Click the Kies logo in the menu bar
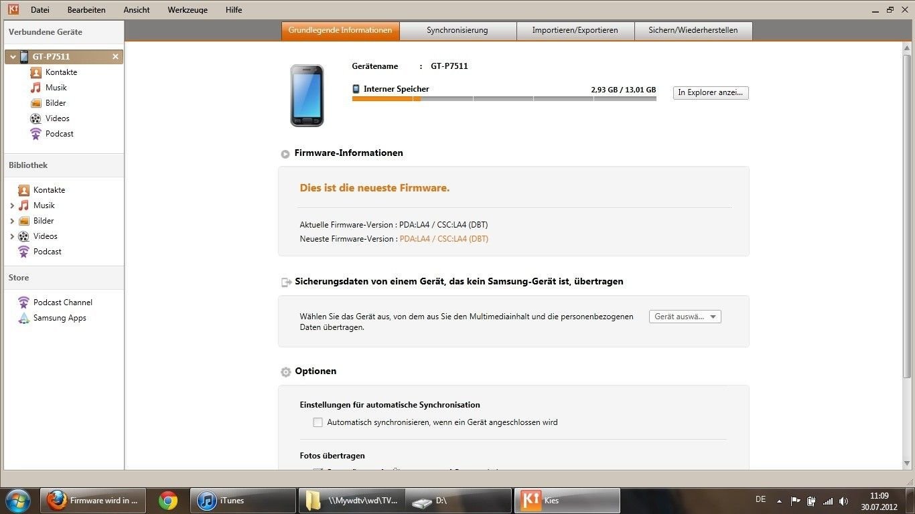This screenshot has width=915, height=514. (13, 9)
